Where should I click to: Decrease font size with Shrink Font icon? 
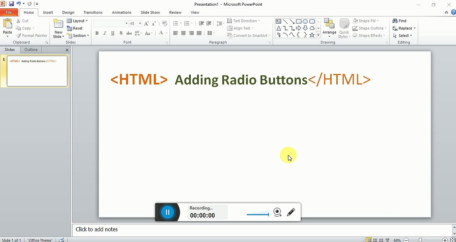(154, 24)
